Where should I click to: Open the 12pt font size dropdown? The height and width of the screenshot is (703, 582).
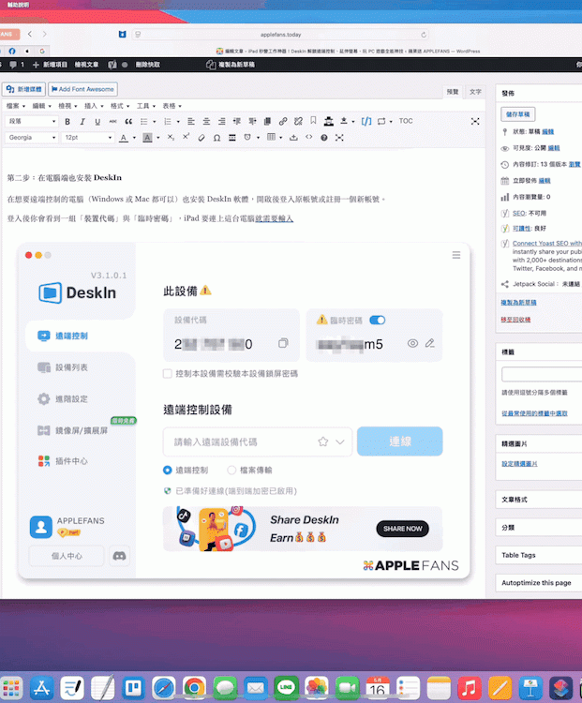point(86,138)
